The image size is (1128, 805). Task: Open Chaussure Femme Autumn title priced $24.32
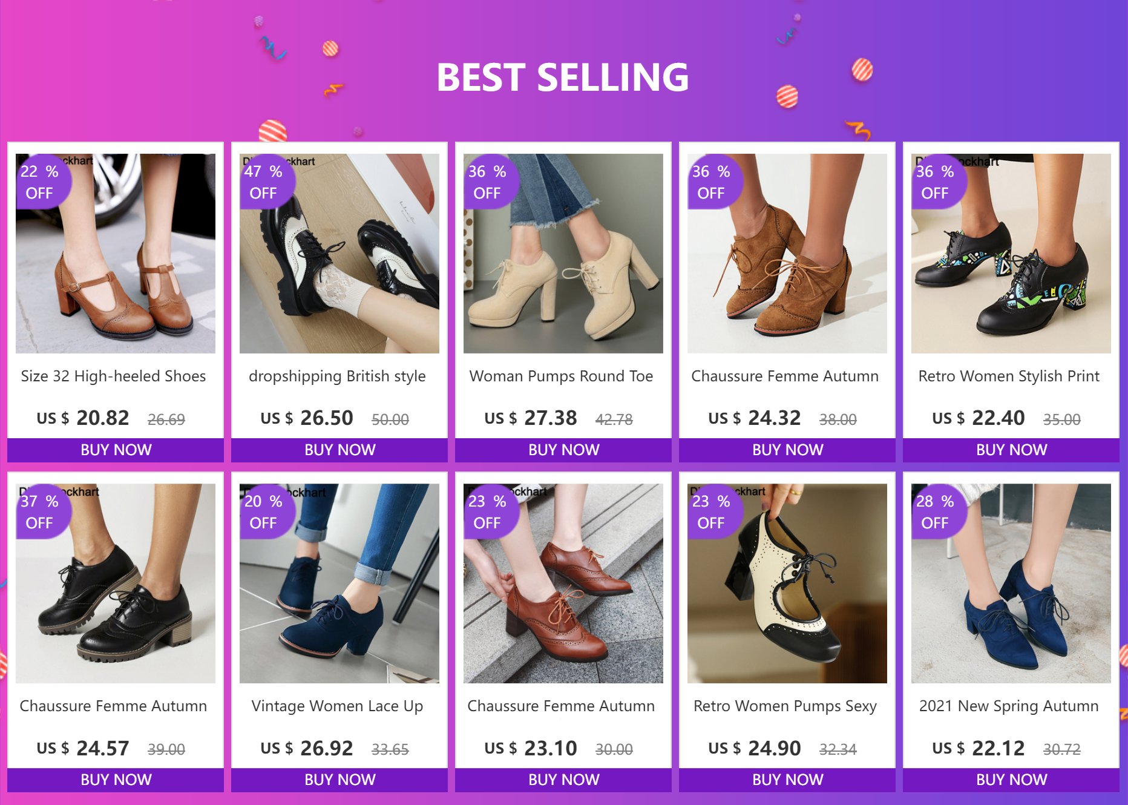785,376
